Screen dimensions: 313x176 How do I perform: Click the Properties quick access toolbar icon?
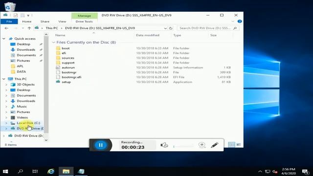[x=16, y=15]
